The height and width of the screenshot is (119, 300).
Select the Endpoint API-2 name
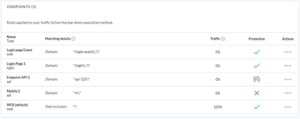pyautogui.click(x=18, y=77)
